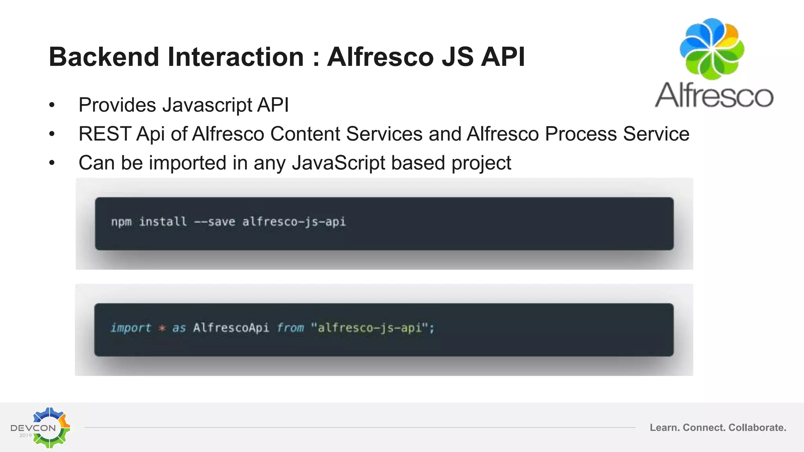This screenshot has height=452, width=804.
Task: Select the bullet starting 'REST Api of Alfresco Content Services'
Action: (x=384, y=134)
